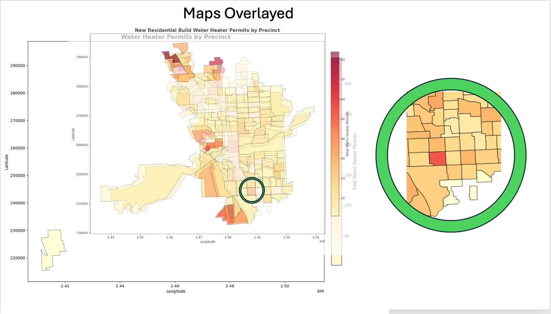Select the red-orange precinct cluster at the map's south
The image size is (551, 314).
[231, 215]
